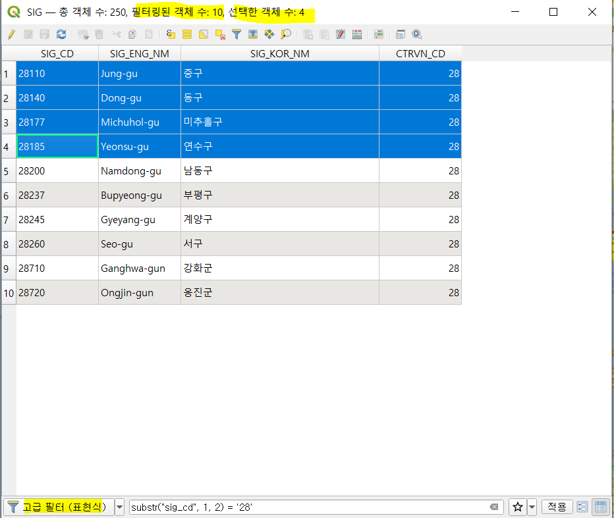This screenshot has height=518, width=614.
Task: Click the Dong-gu cell
Action: [140, 98]
